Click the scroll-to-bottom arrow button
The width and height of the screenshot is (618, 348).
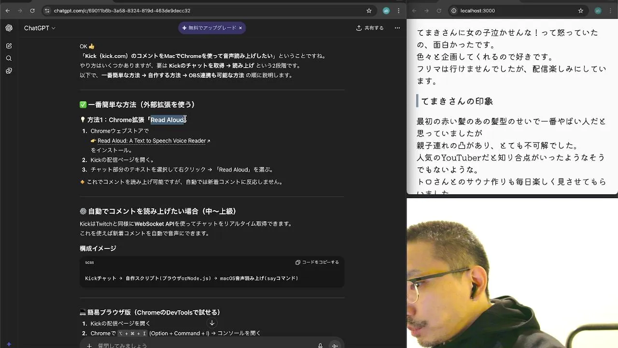click(x=212, y=323)
